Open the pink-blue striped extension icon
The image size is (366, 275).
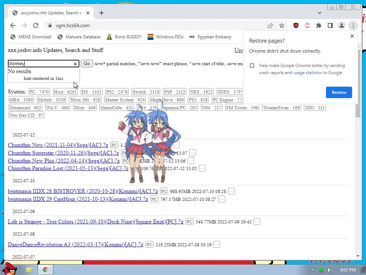[x=307, y=25]
